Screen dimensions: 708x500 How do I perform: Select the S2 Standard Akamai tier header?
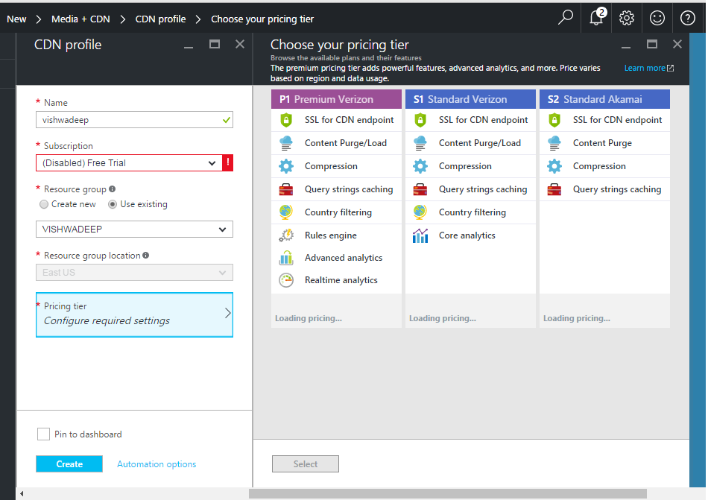(604, 99)
